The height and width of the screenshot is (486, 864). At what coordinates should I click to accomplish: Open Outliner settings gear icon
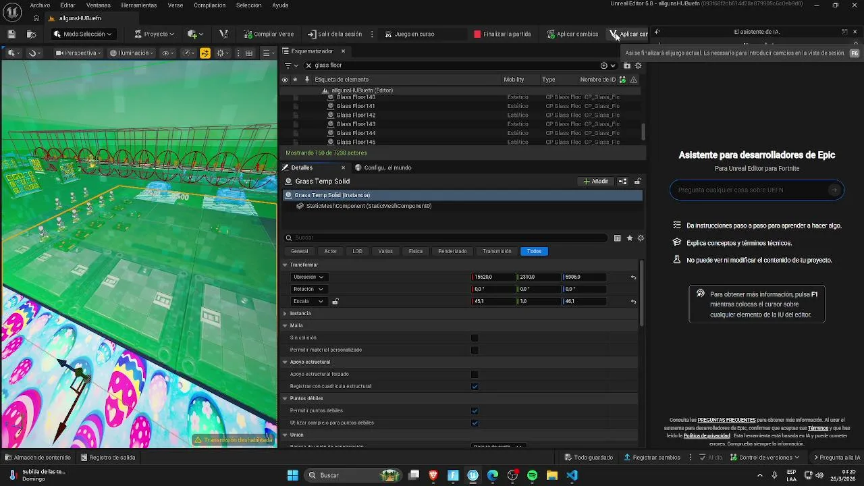click(638, 65)
